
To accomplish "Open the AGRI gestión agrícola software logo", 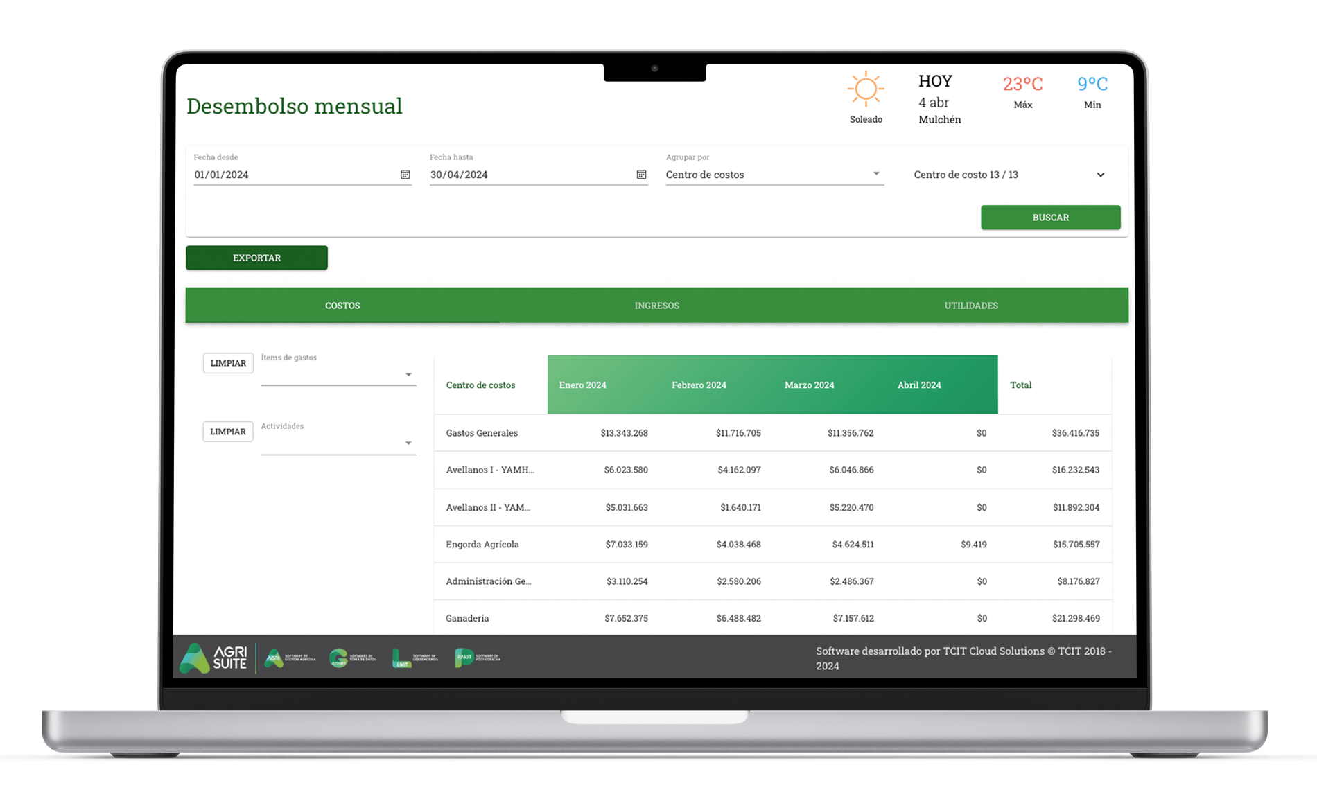I will [290, 658].
